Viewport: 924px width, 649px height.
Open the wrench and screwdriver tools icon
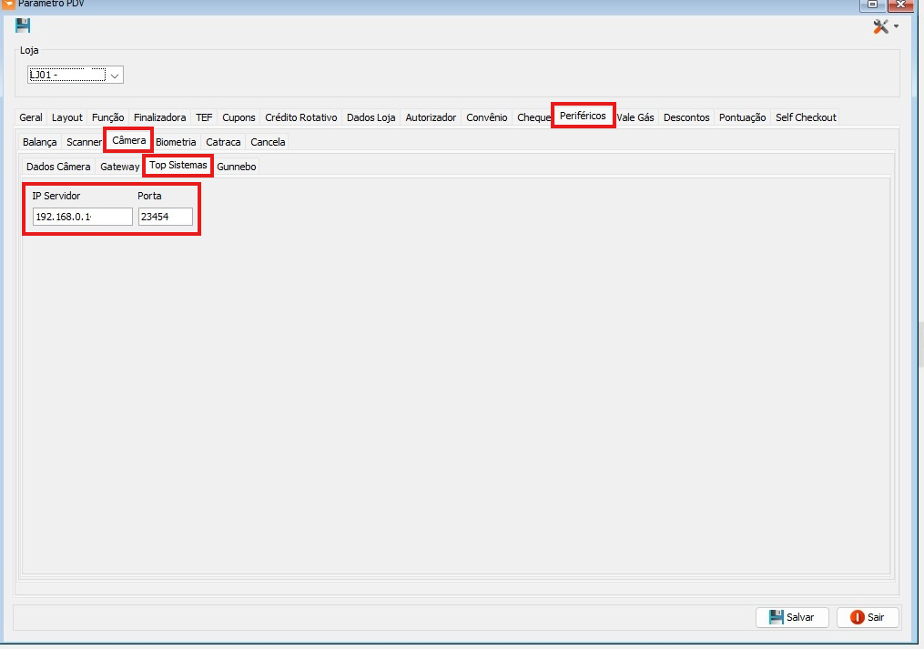[x=880, y=26]
